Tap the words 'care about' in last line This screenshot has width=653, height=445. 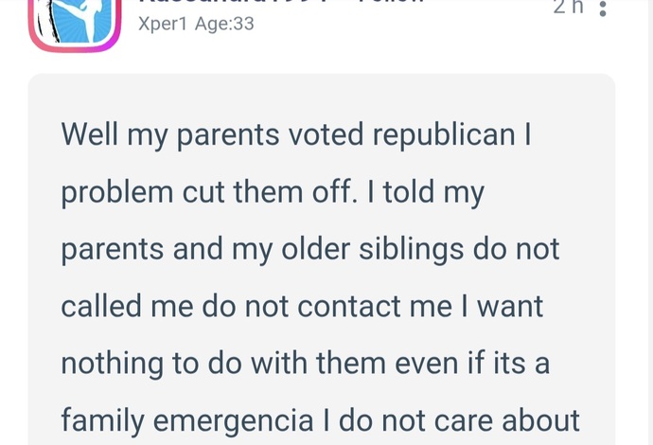507,420
